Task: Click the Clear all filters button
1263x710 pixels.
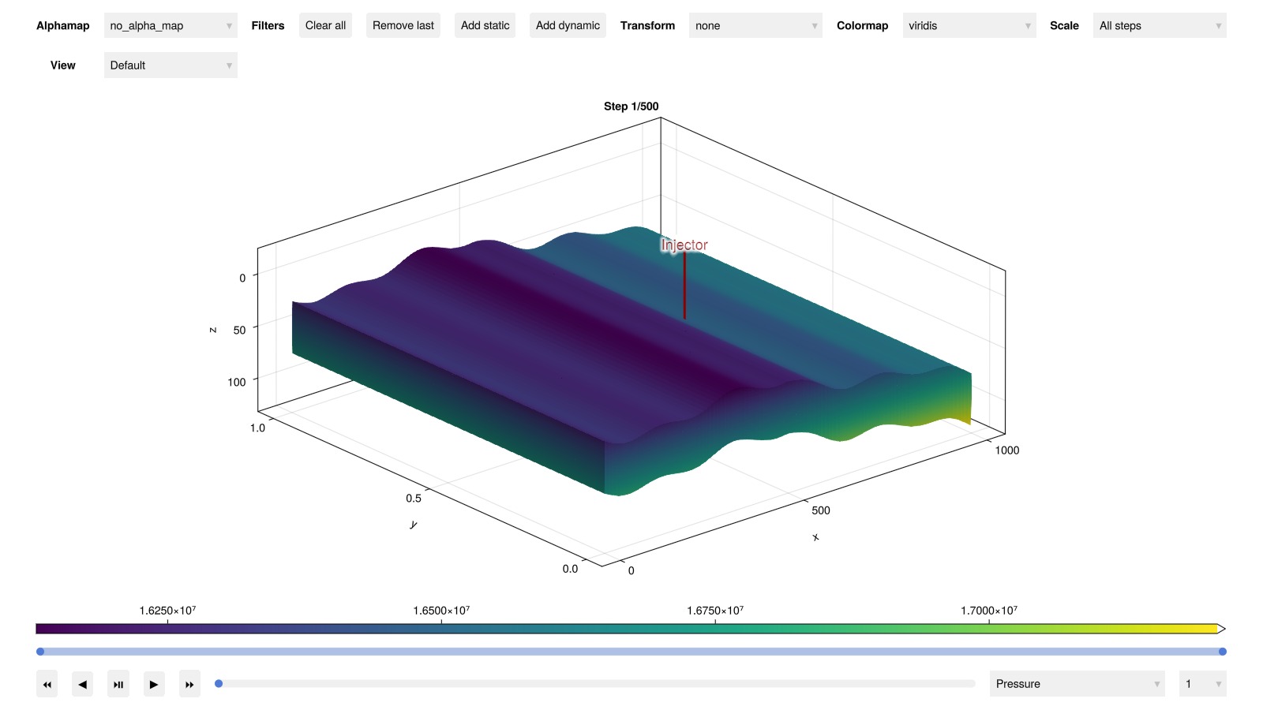Action: pyautogui.click(x=325, y=25)
